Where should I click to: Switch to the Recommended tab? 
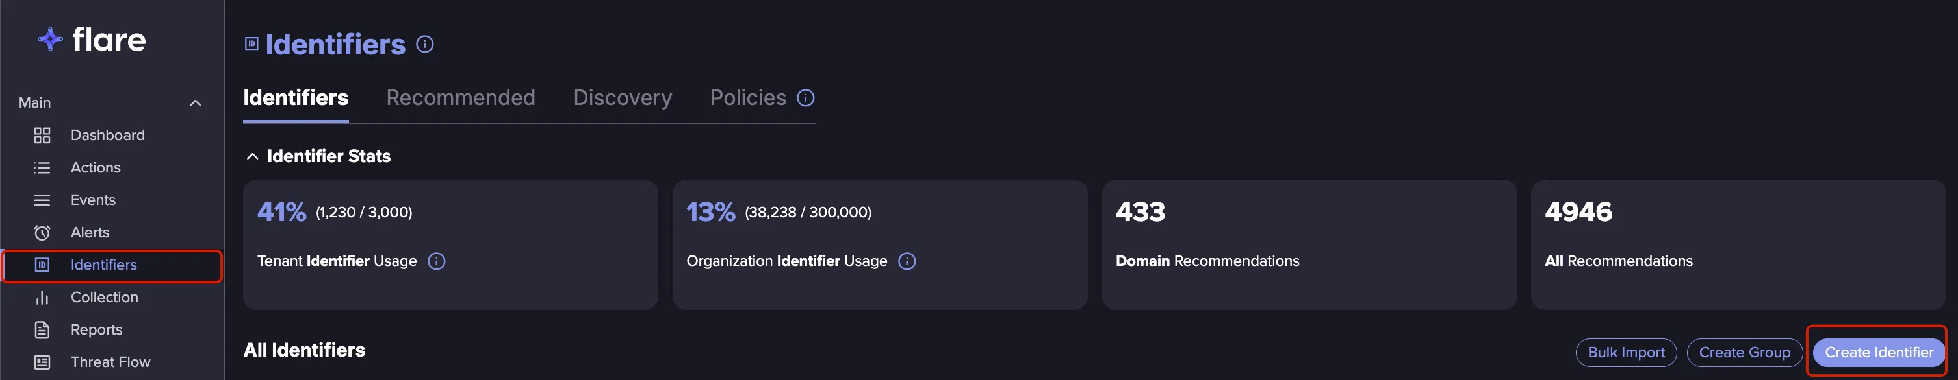pos(461,98)
